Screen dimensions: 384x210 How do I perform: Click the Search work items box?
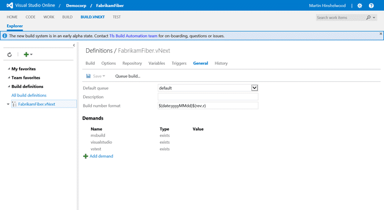pos(341,18)
